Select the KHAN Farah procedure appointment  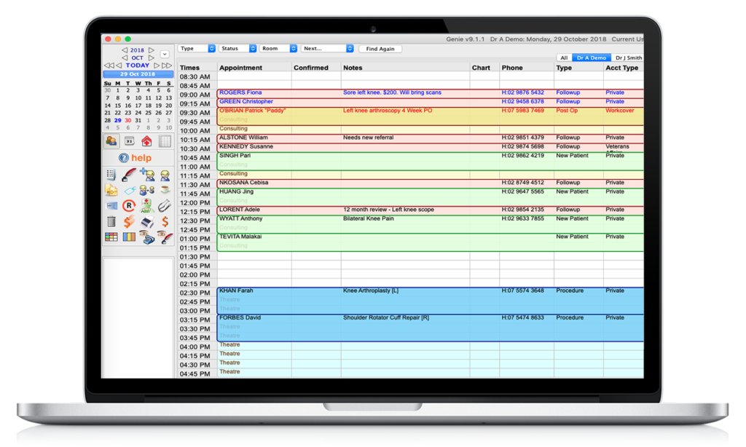tap(430, 300)
